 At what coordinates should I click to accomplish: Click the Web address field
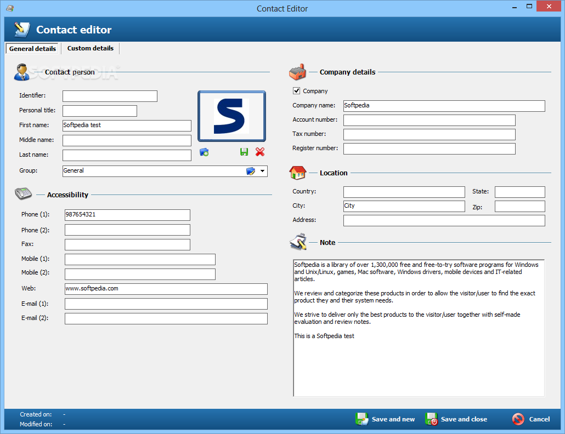[x=166, y=289]
